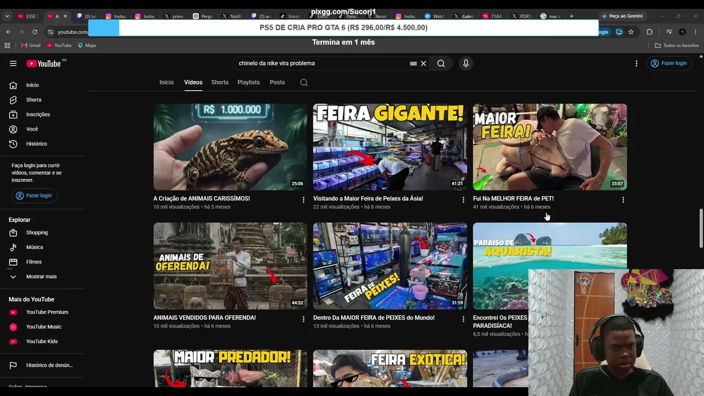Click title Fui Na MELHOR FEIRA DE PET!
The height and width of the screenshot is (396, 704).
pos(513,199)
